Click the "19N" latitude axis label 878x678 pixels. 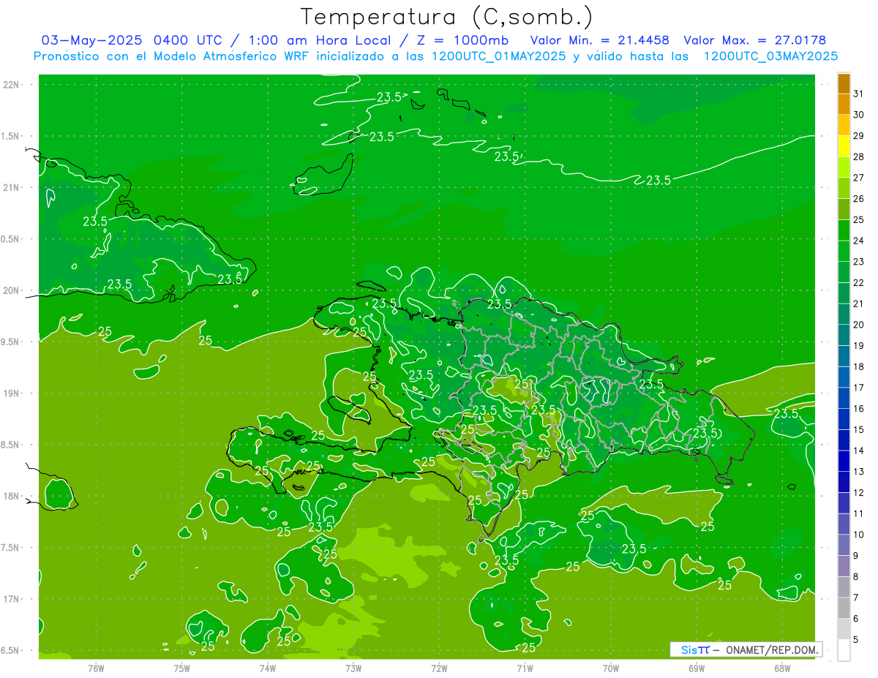pyautogui.click(x=11, y=393)
